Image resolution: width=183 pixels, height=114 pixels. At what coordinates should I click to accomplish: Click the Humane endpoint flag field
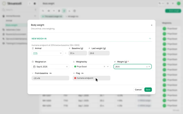pos(91,78)
